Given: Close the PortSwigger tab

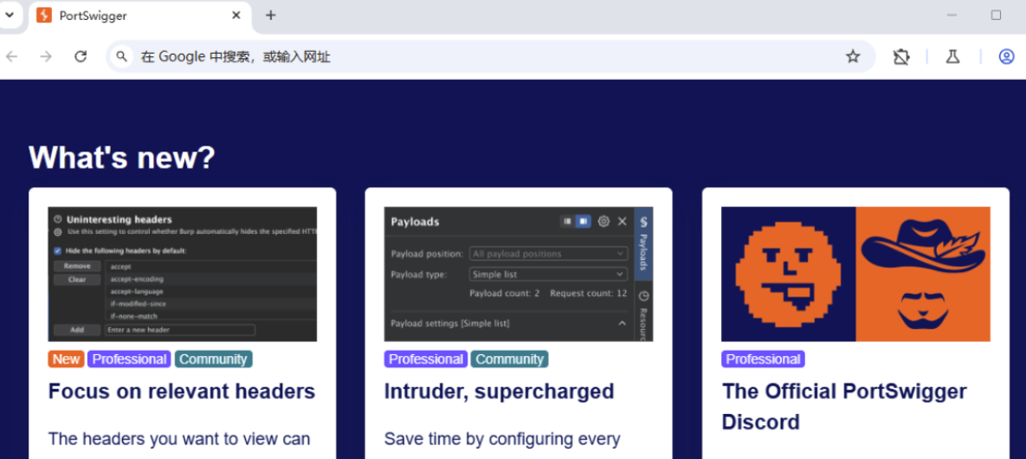Looking at the screenshot, I should (x=237, y=16).
